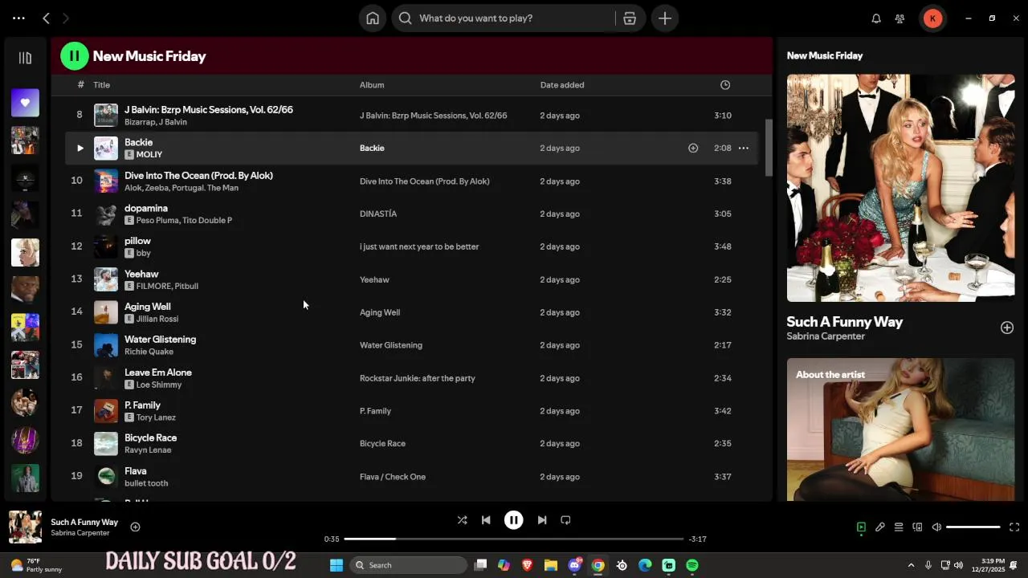
Task: Add Such A Funny Way to Liked Songs in the player bar
Action: (135, 527)
